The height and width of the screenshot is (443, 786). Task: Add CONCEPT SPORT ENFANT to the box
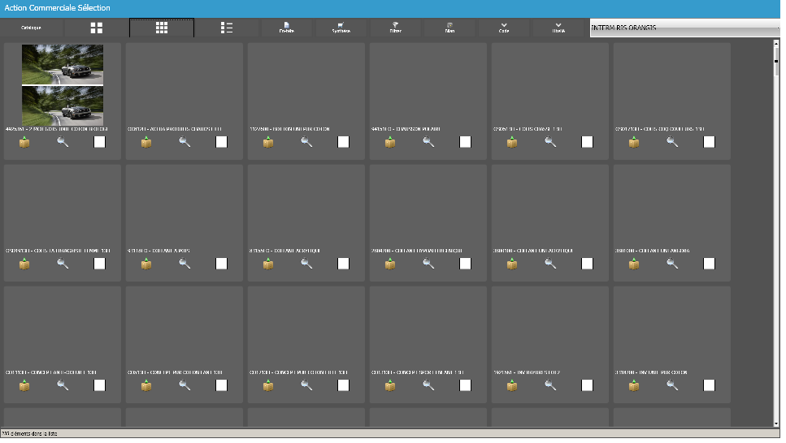point(390,385)
